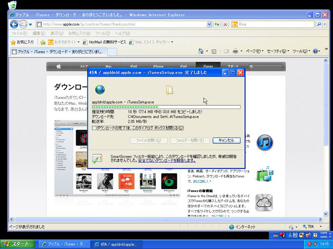Click the SmartScreen filter checkmark icon
The width and height of the screenshot is (333, 249).
point(97,159)
